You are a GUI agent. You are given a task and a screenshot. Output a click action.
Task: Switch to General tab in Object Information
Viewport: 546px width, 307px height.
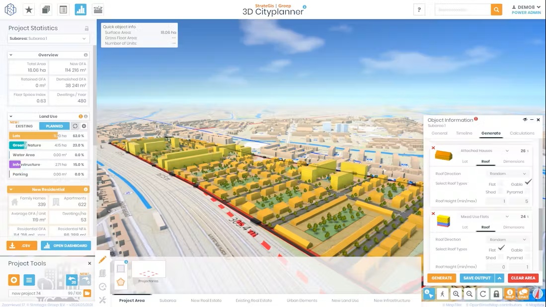[439, 133]
